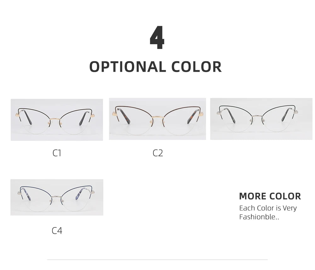Click the silver nose bridge of the C4 glasses
This screenshot has height=270, width=315.
57,196
